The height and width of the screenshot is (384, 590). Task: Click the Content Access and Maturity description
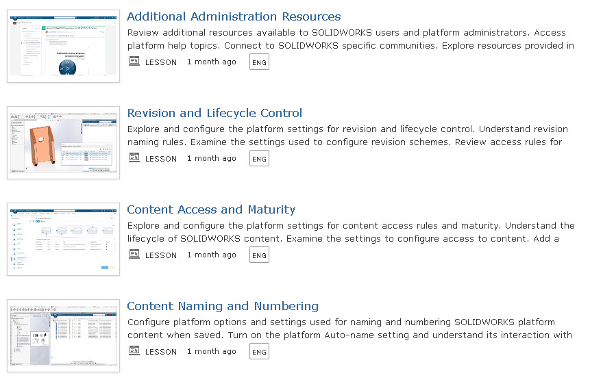pyautogui.click(x=350, y=232)
